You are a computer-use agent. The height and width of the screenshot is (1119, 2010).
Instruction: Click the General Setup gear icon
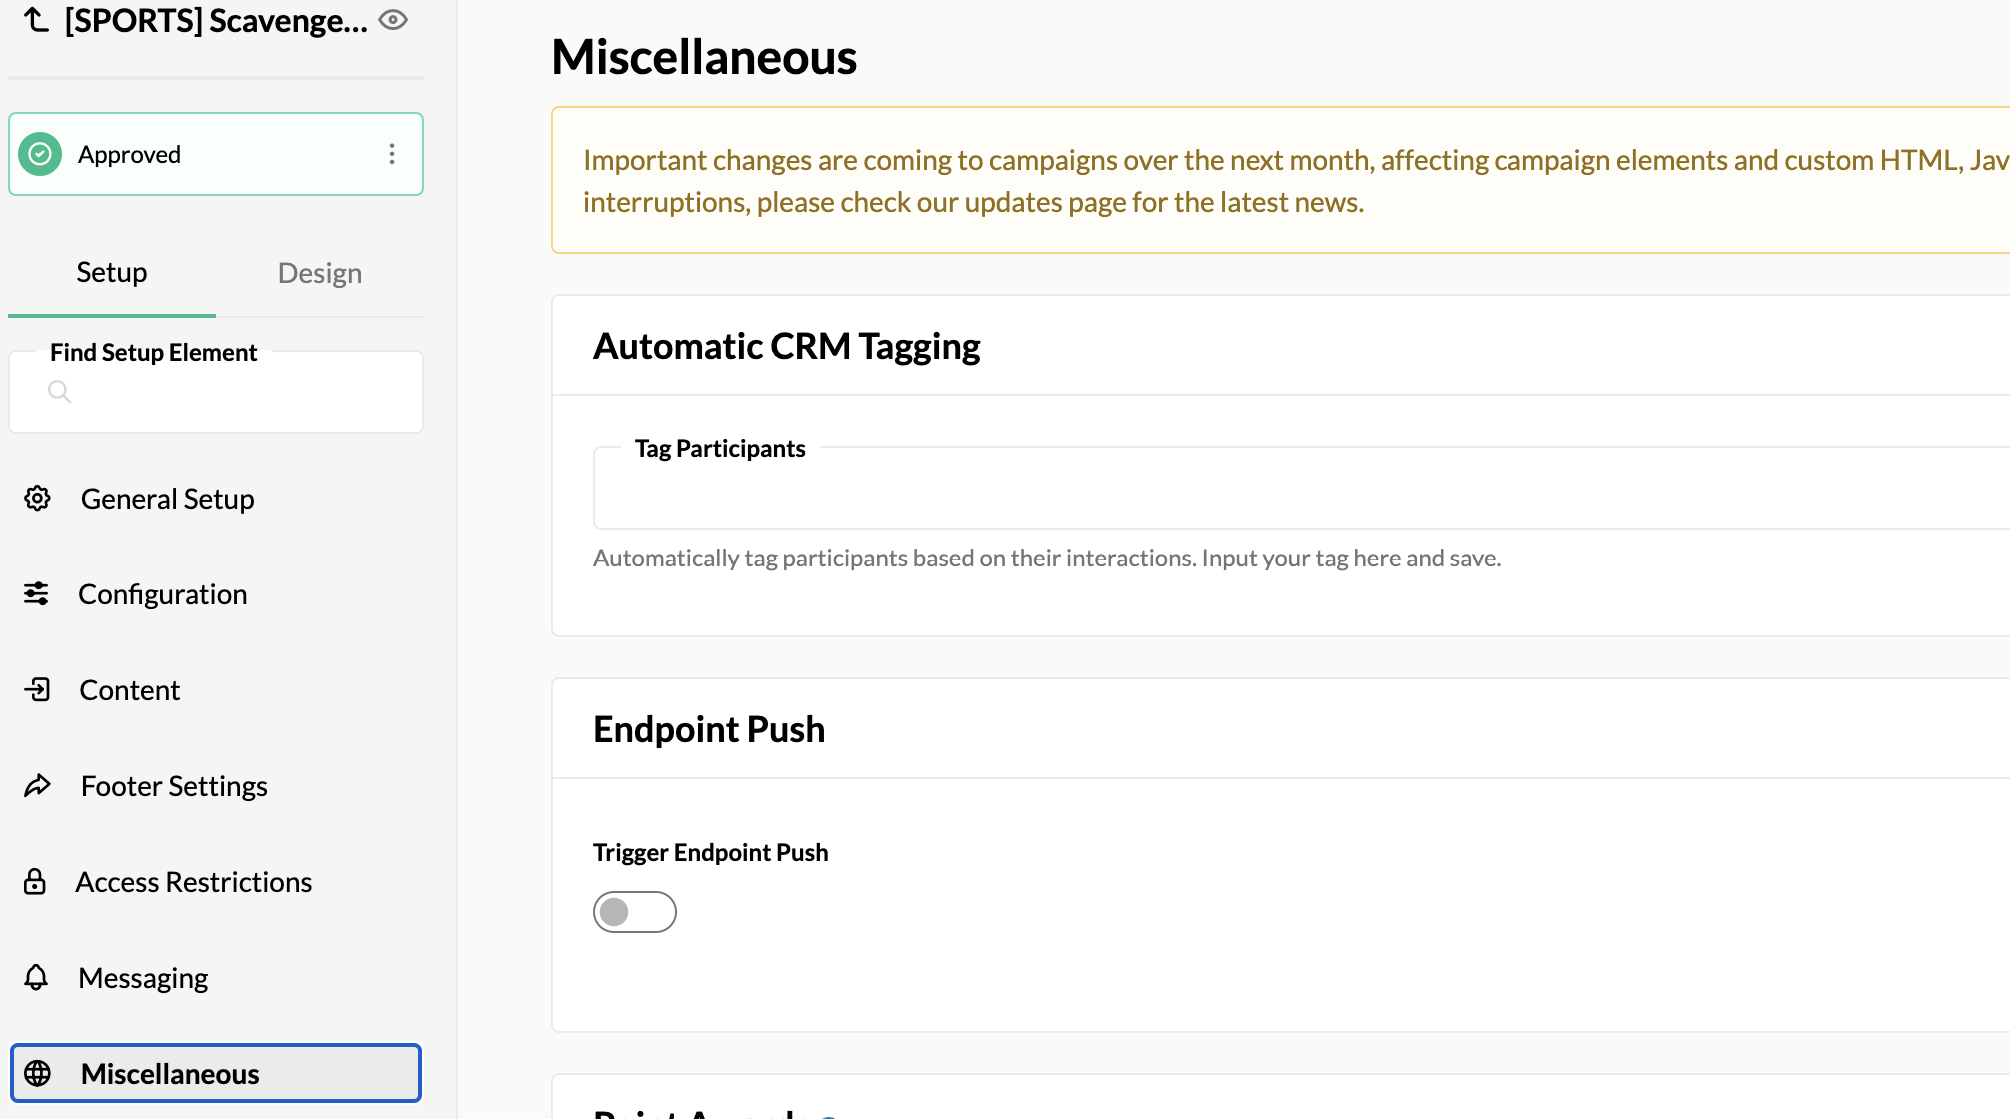click(x=37, y=498)
